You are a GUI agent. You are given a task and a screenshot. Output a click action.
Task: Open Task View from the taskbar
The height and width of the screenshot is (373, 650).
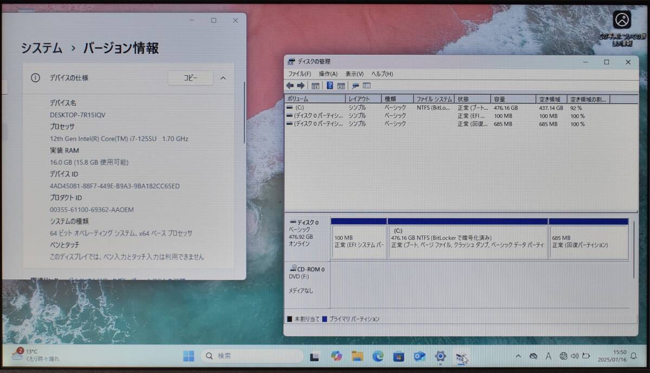314,356
